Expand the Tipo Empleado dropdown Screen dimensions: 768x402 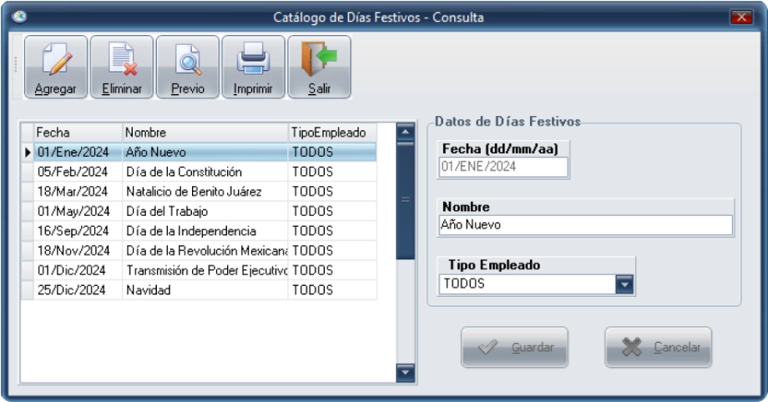point(625,285)
